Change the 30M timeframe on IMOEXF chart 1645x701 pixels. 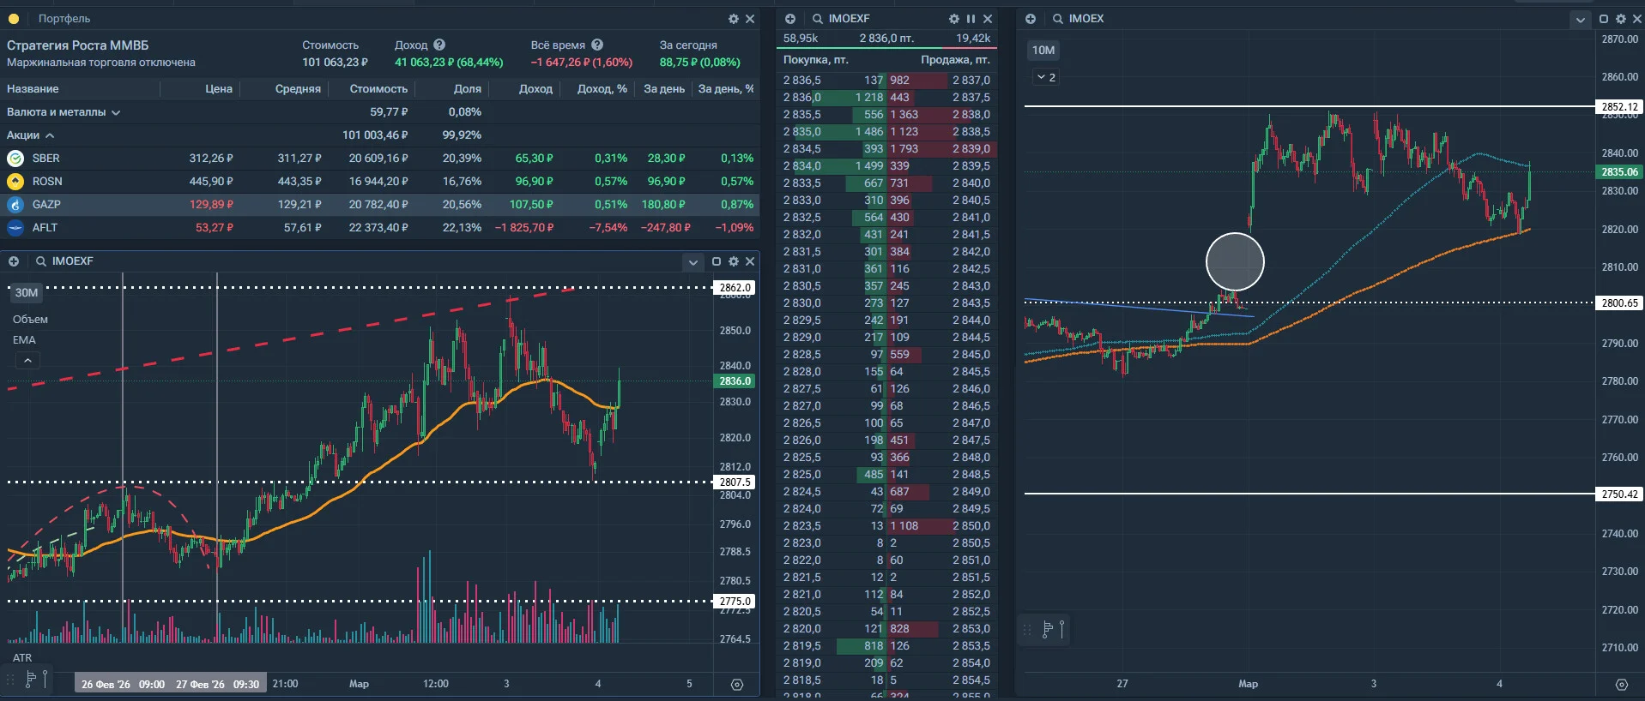point(27,293)
